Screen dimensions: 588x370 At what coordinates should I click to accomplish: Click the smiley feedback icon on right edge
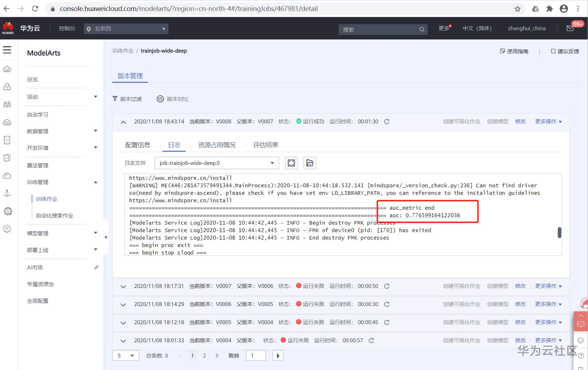click(x=581, y=340)
